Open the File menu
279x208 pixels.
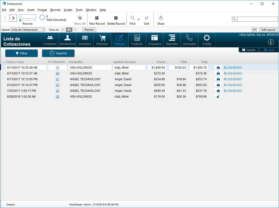[4, 10]
